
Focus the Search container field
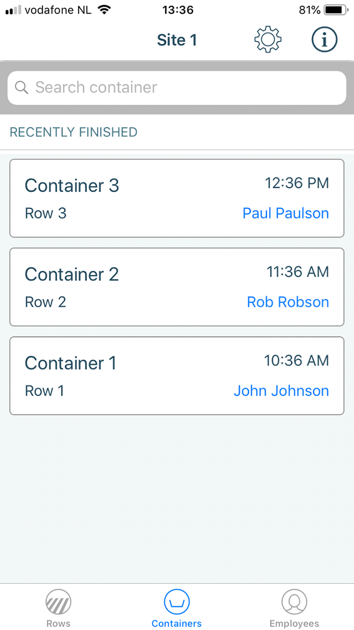click(184, 88)
